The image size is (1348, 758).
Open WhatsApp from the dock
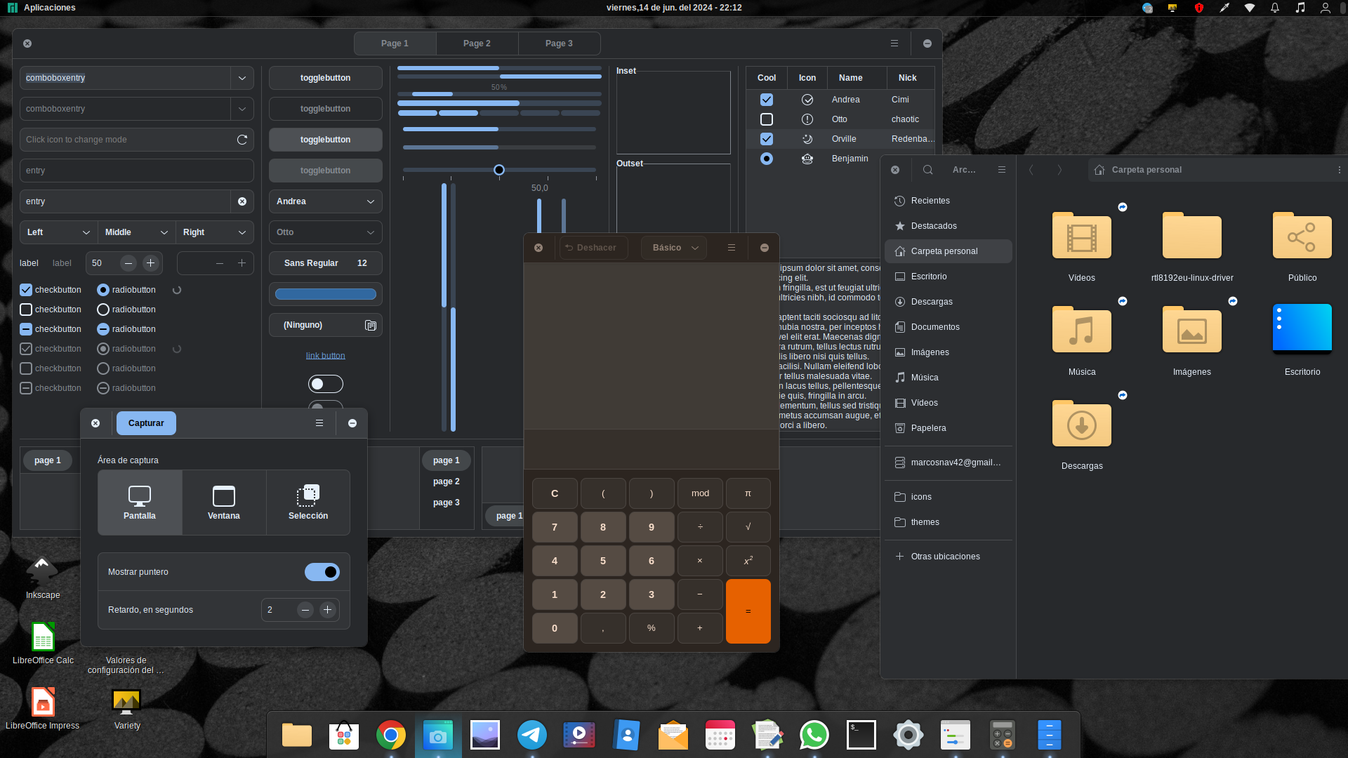point(814,735)
